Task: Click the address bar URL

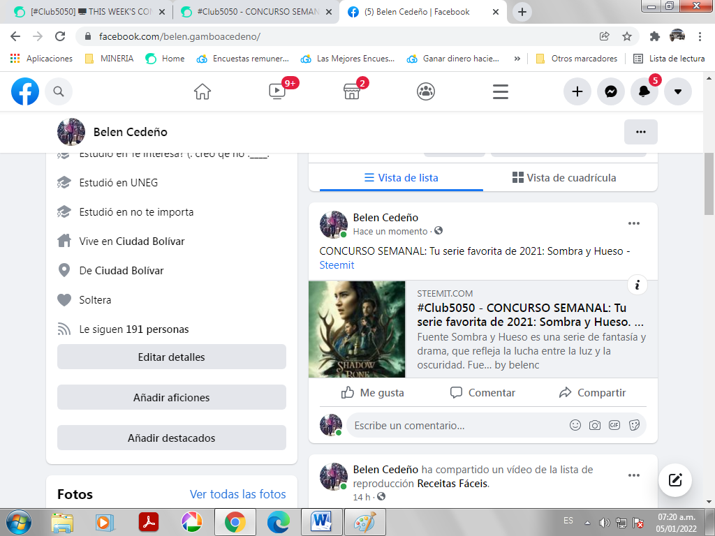Action: 179,36
